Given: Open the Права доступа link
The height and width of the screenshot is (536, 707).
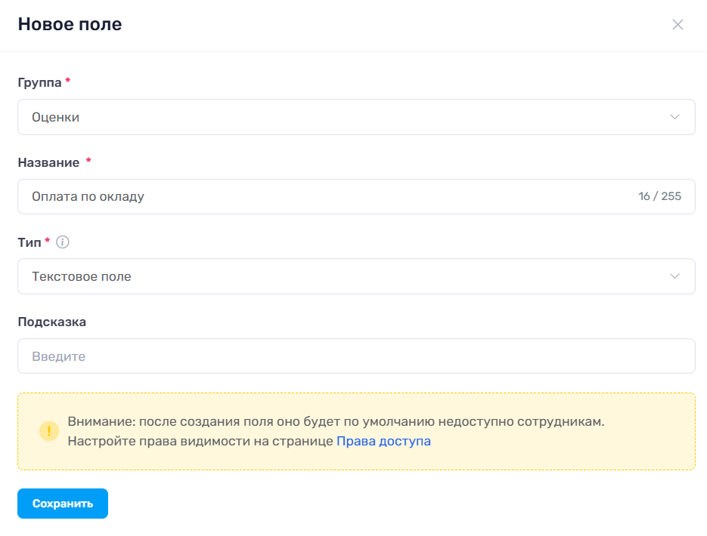Looking at the screenshot, I should click(383, 441).
